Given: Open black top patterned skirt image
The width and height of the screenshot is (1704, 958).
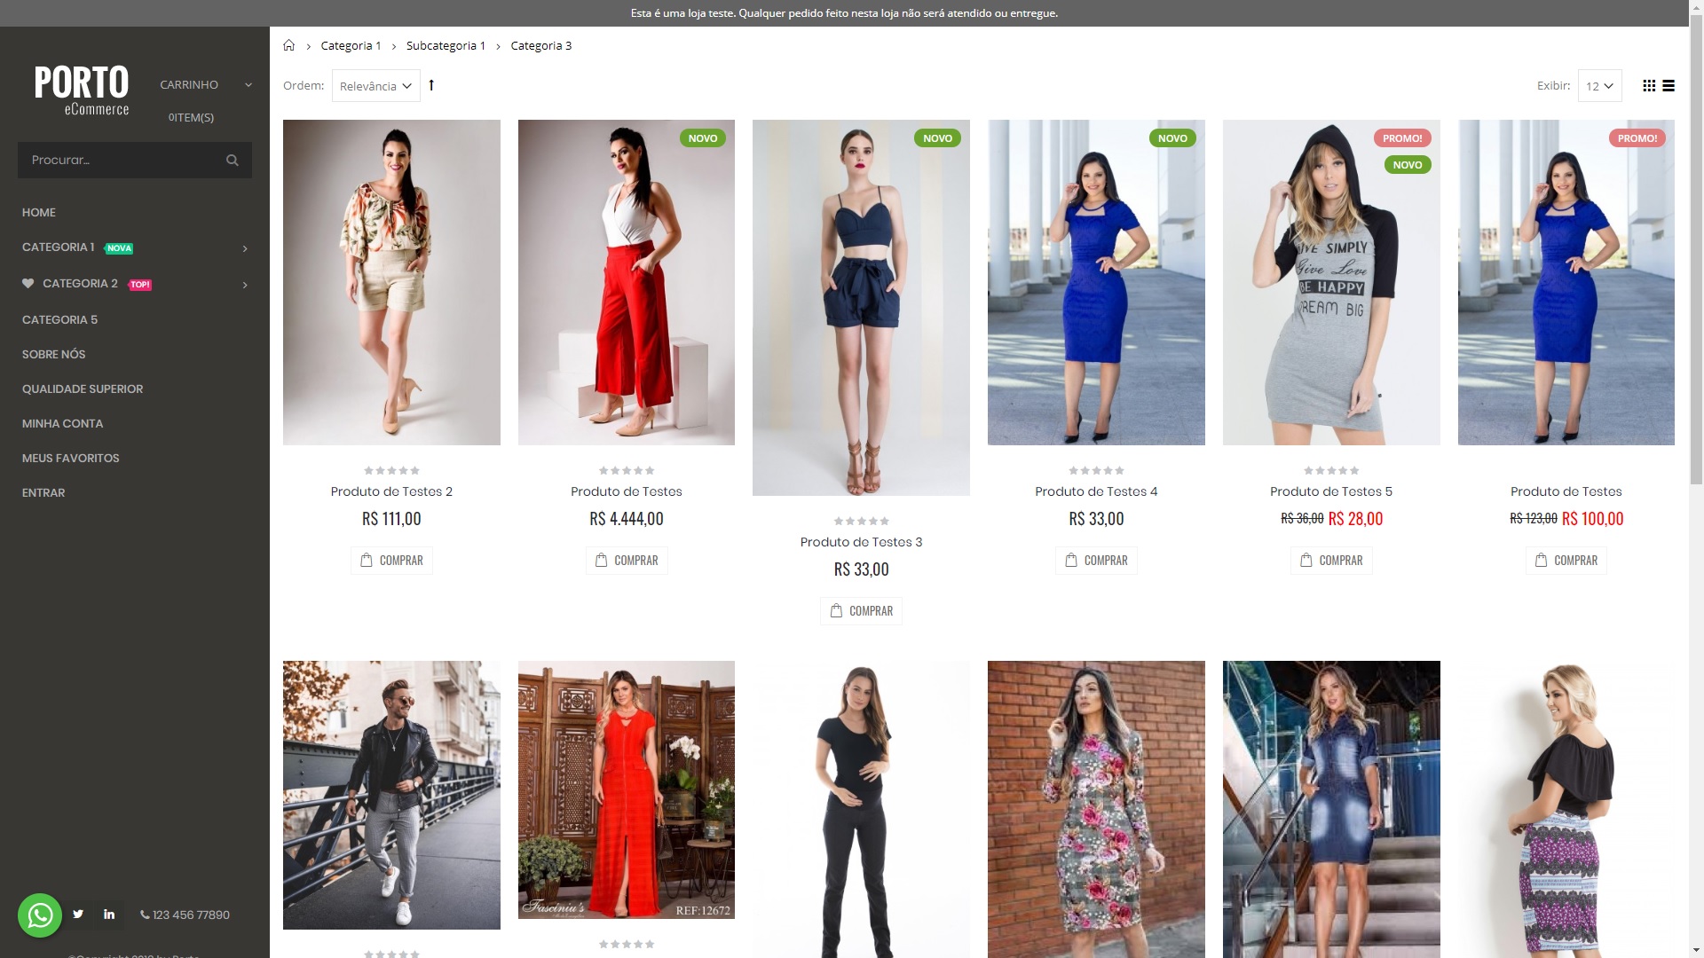Looking at the screenshot, I should pos(1566,809).
